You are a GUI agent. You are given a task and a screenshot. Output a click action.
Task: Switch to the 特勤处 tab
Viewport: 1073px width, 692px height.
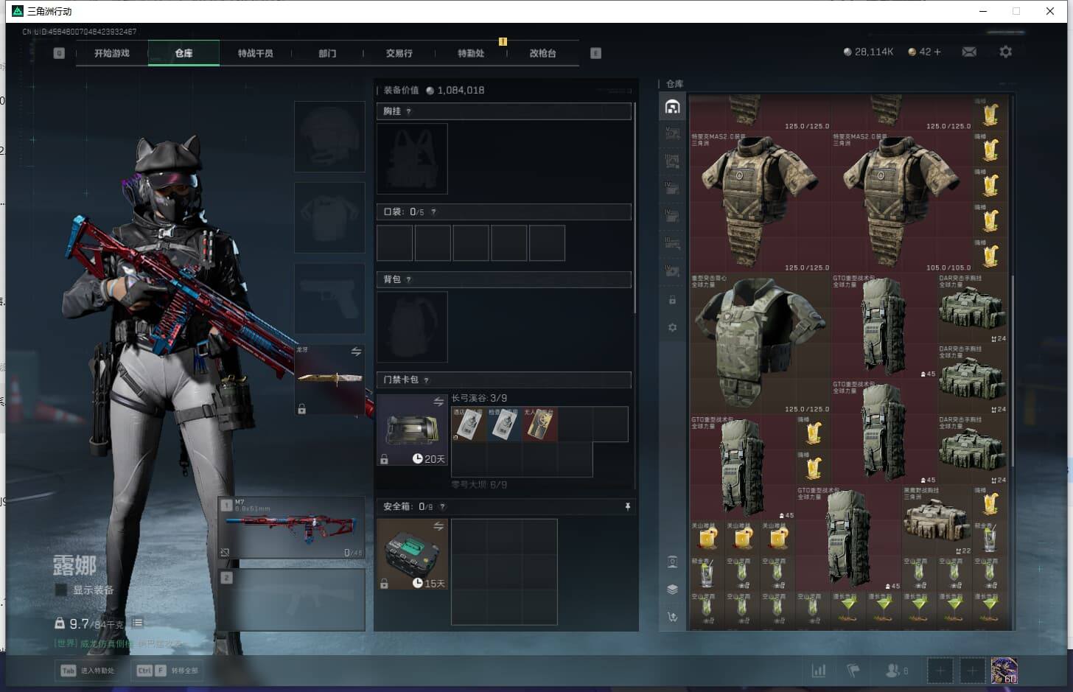click(471, 53)
